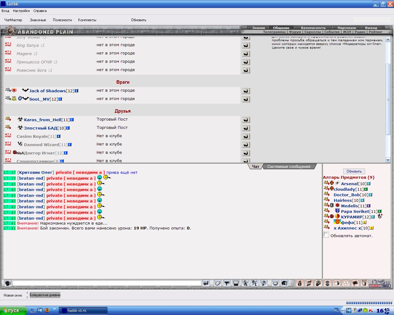Open the Форум link
The height and width of the screenshot is (315, 394).
[x=295, y=32]
